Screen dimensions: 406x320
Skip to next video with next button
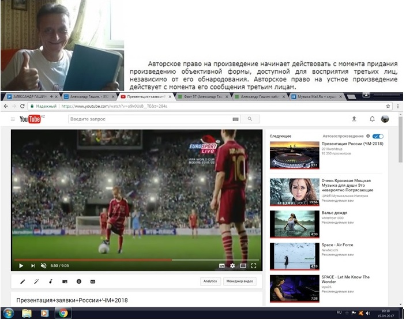33,266
